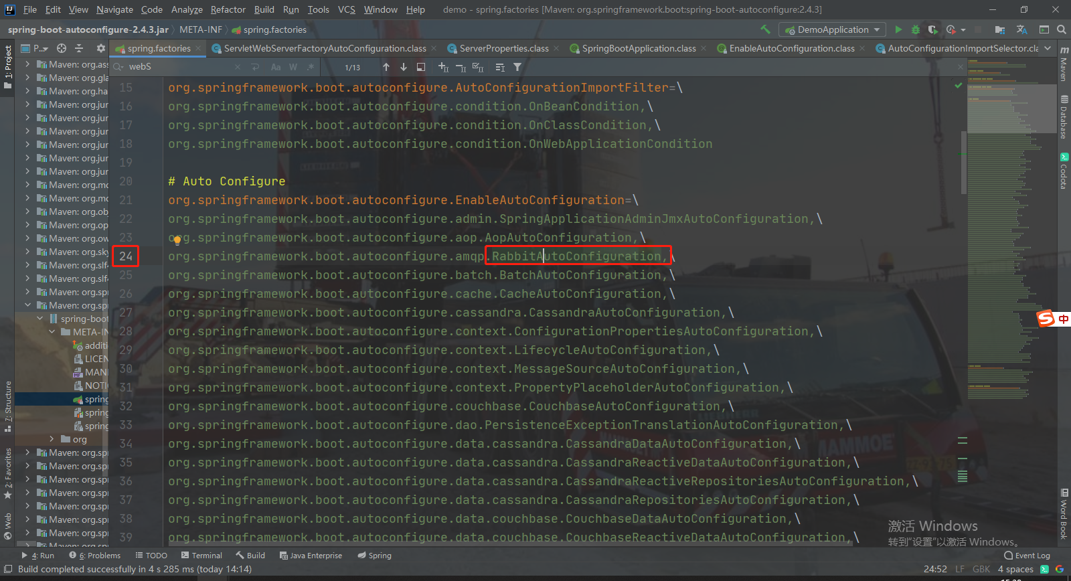Close the spring.factories tab
The width and height of the screenshot is (1071, 581).
[199, 48]
